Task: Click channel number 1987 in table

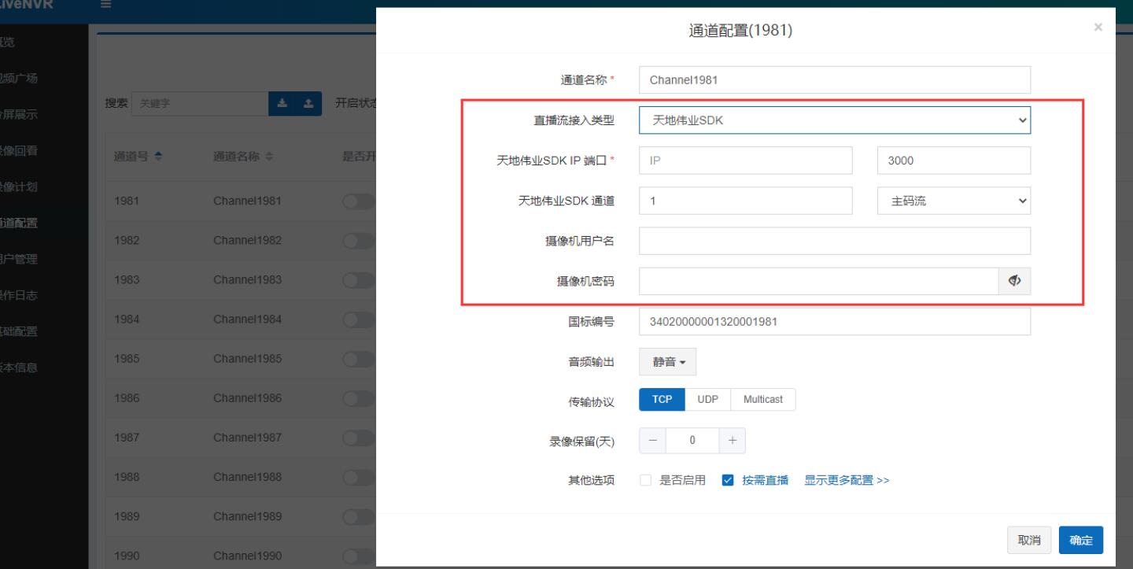Action: coord(127,438)
